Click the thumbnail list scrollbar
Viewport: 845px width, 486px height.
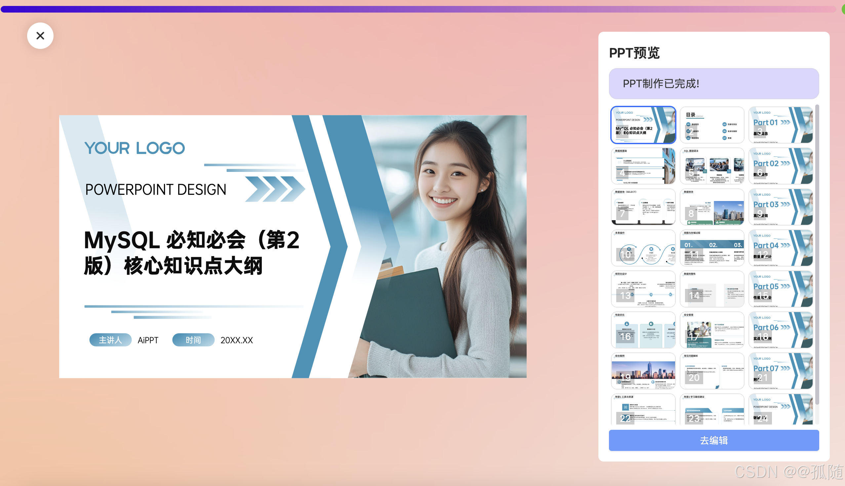817,254
